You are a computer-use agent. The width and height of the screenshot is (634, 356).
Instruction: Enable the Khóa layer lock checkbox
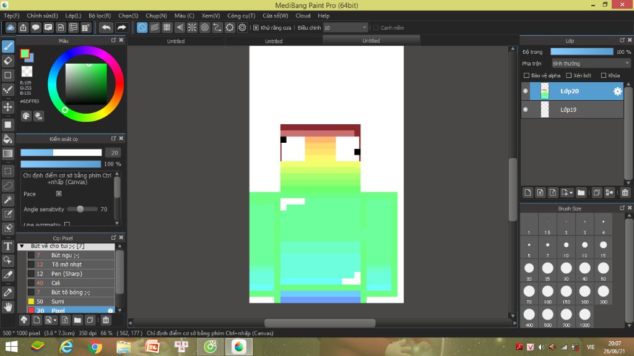(604, 75)
